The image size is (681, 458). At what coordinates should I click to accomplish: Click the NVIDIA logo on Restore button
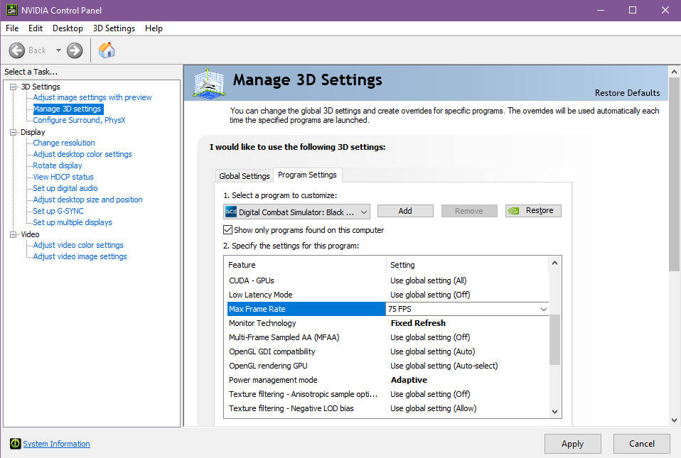(515, 211)
